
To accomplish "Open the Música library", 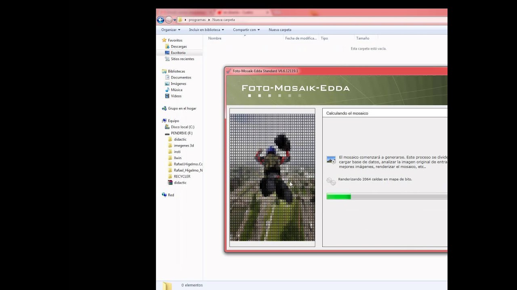I will coord(177,90).
